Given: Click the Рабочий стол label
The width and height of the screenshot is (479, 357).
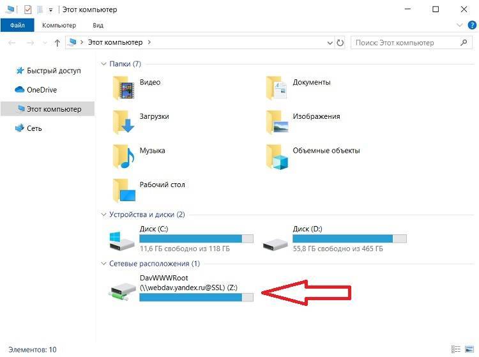Looking at the screenshot, I should [162, 185].
